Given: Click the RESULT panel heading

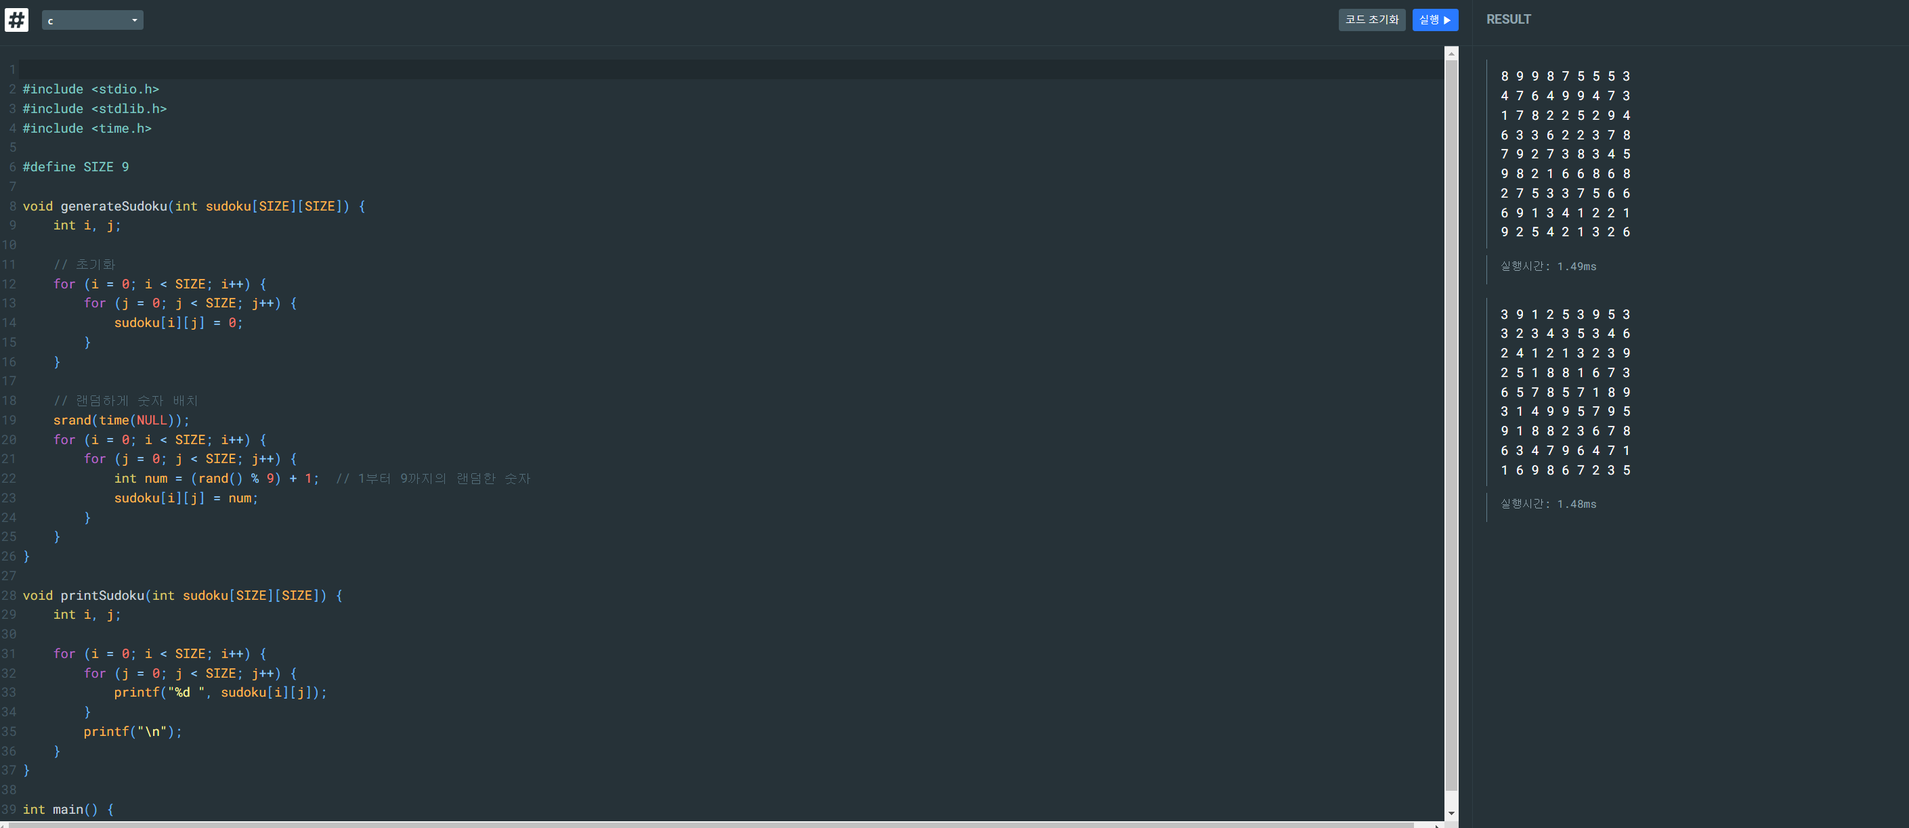Looking at the screenshot, I should 1508,19.
